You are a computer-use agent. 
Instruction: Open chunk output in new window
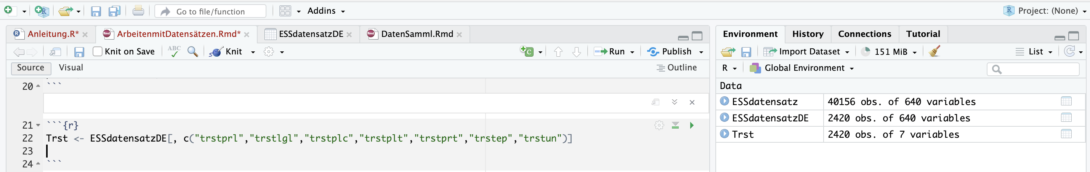pyautogui.click(x=656, y=102)
